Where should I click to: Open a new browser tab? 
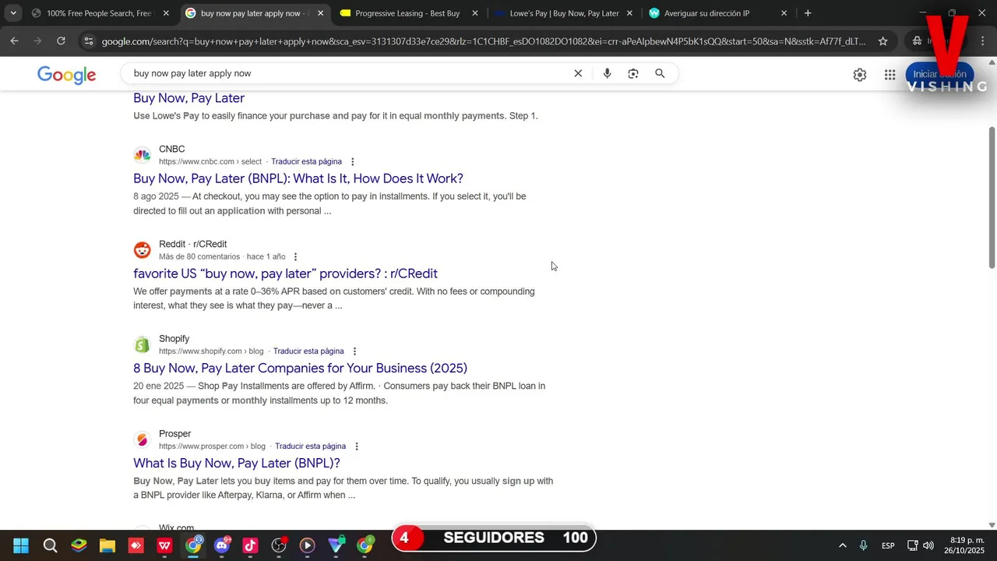pyautogui.click(x=808, y=13)
